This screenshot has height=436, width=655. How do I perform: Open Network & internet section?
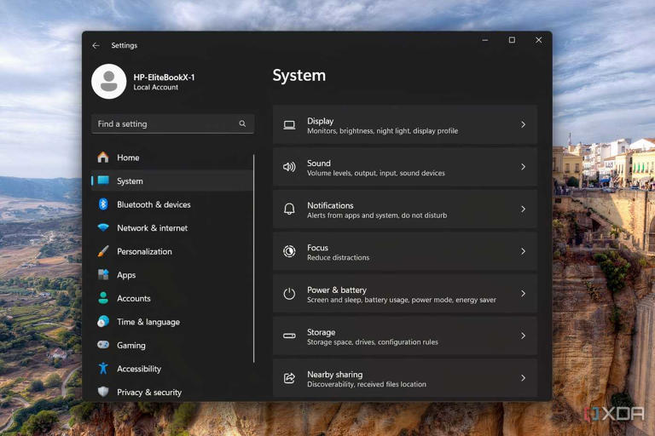[x=171, y=227]
